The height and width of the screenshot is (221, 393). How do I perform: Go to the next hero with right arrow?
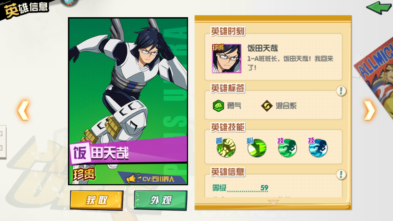point(369,110)
